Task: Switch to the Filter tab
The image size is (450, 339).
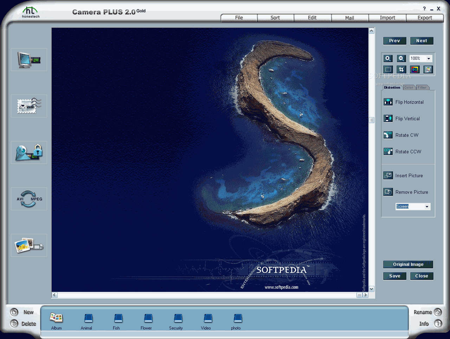Action: (422, 88)
